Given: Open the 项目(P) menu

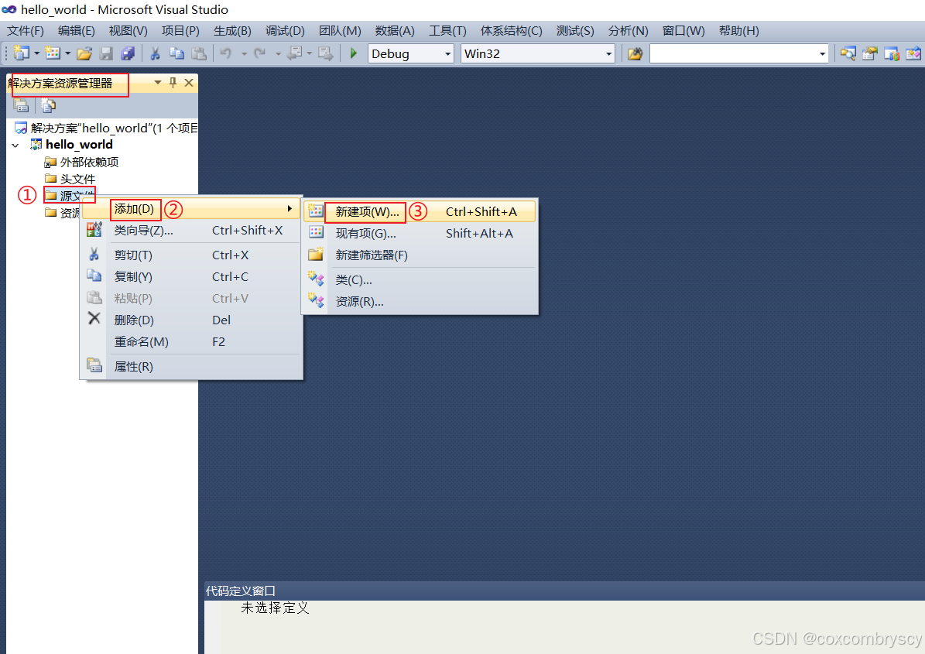Looking at the screenshot, I should 180,31.
